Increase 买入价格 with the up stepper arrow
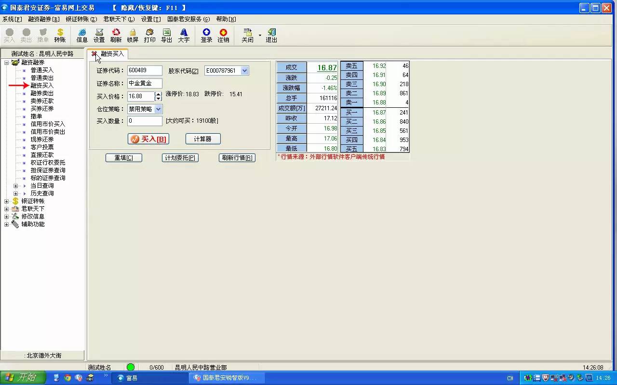Image resolution: width=617 pixels, height=385 pixels. (158, 94)
